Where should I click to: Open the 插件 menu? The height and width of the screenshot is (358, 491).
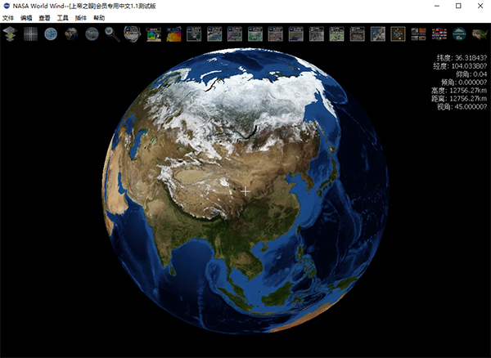(81, 18)
